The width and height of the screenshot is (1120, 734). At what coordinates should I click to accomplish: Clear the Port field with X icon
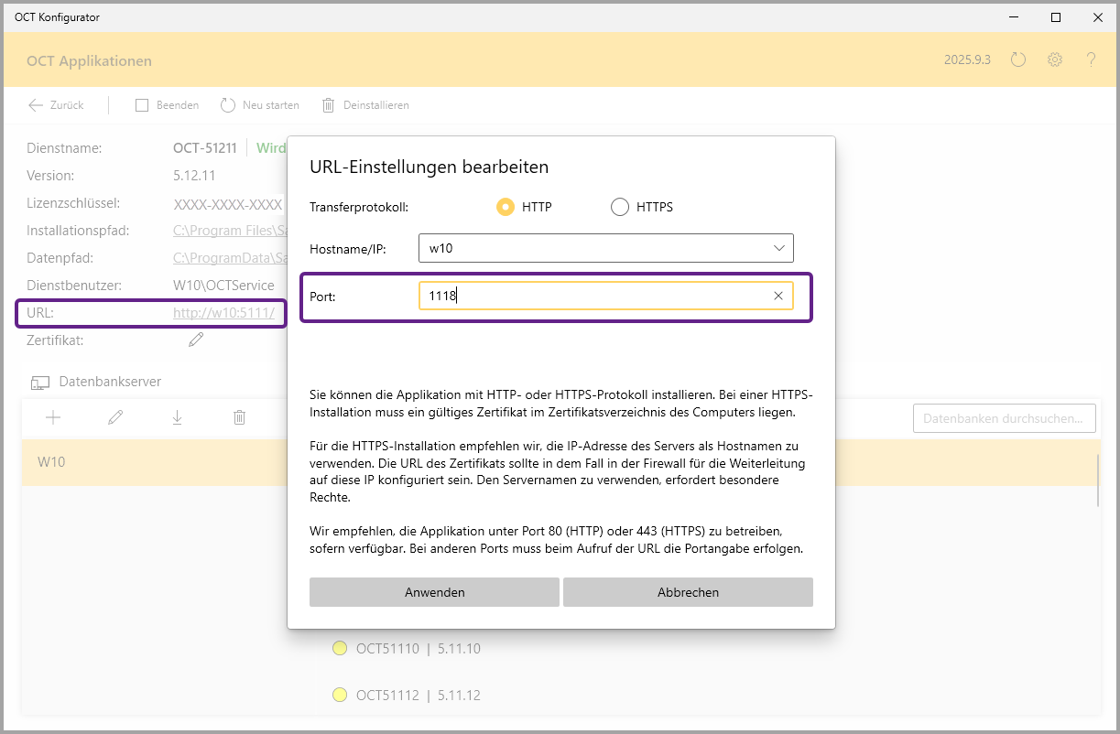(778, 296)
